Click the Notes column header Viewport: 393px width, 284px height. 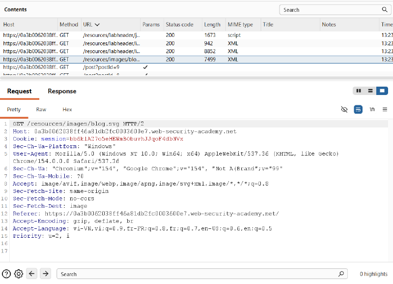pos(329,25)
